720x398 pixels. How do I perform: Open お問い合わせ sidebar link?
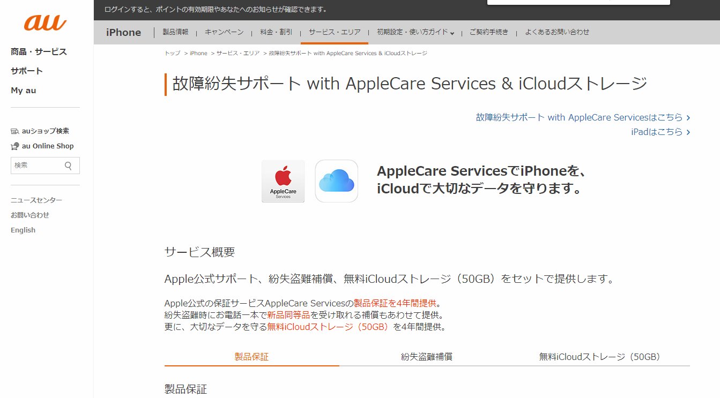[30, 215]
